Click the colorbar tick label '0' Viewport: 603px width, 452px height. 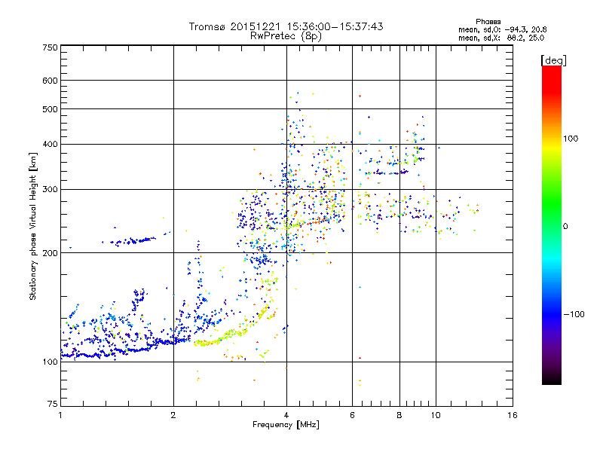565,227
